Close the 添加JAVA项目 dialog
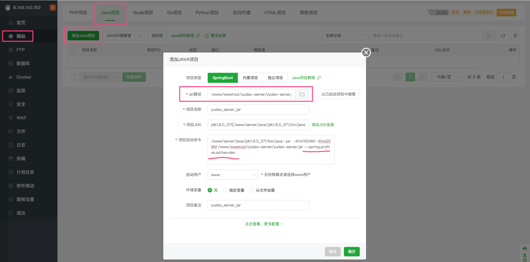 click(366, 53)
